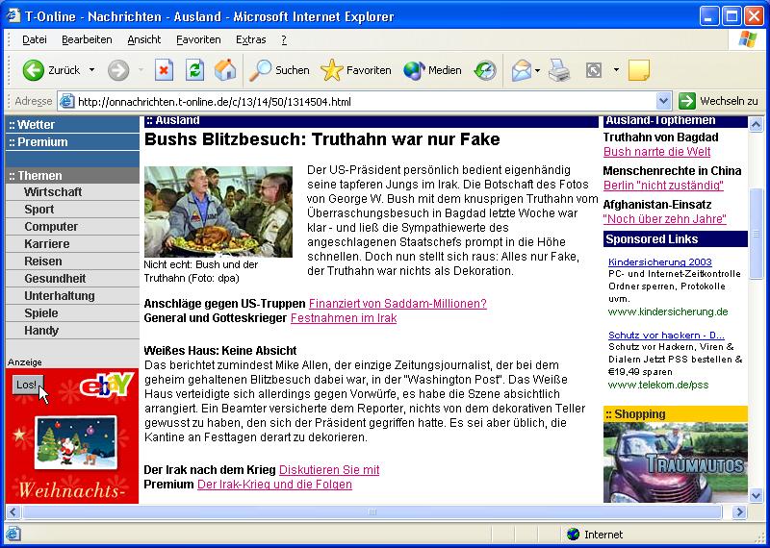770x548 pixels.
Task: Click the eBay logo in the ad
Action: (x=106, y=385)
